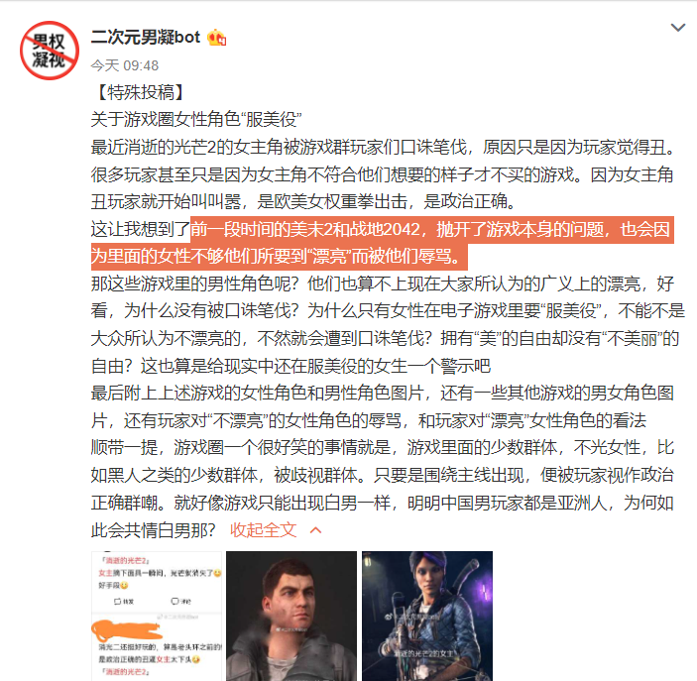Viewport: 697px width, 681px height.
Task: Click the Weibo watermark on male character image
Action: [291, 629]
